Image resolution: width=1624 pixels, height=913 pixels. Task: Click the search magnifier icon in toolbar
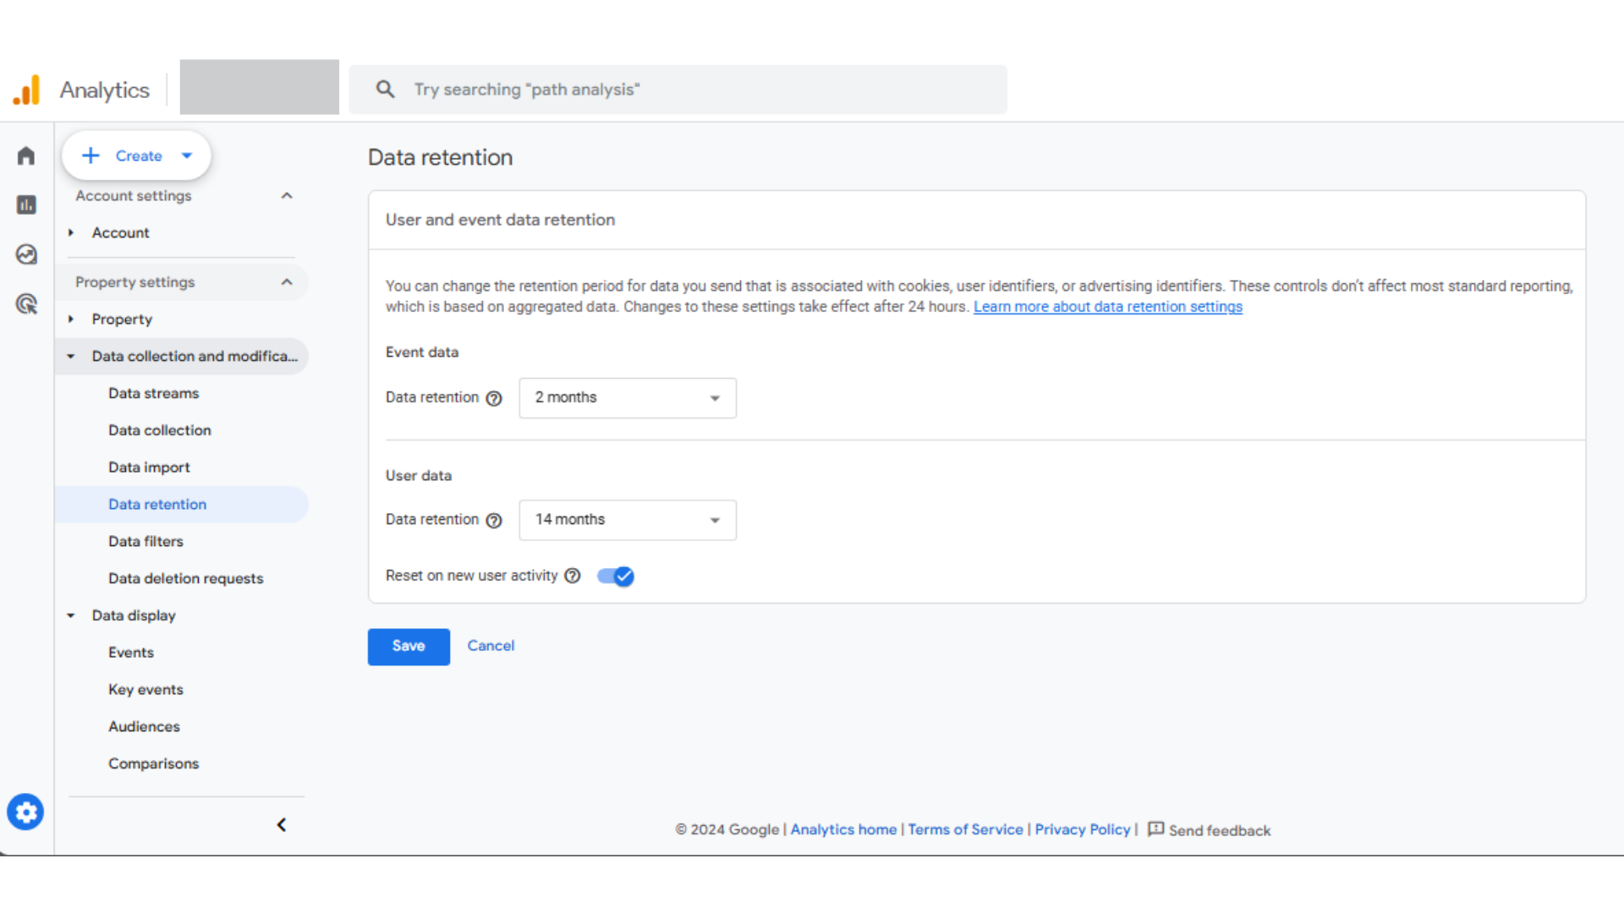click(x=385, y=89)
